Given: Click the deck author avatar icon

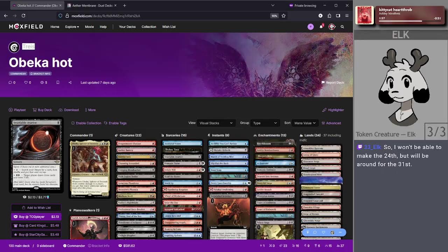Looking at the screenshot, I should 14,47.
